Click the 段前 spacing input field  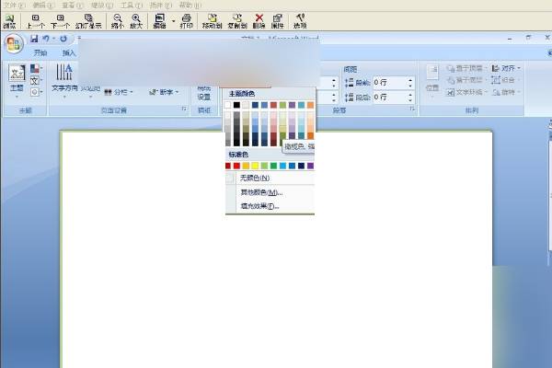[390, 83]
